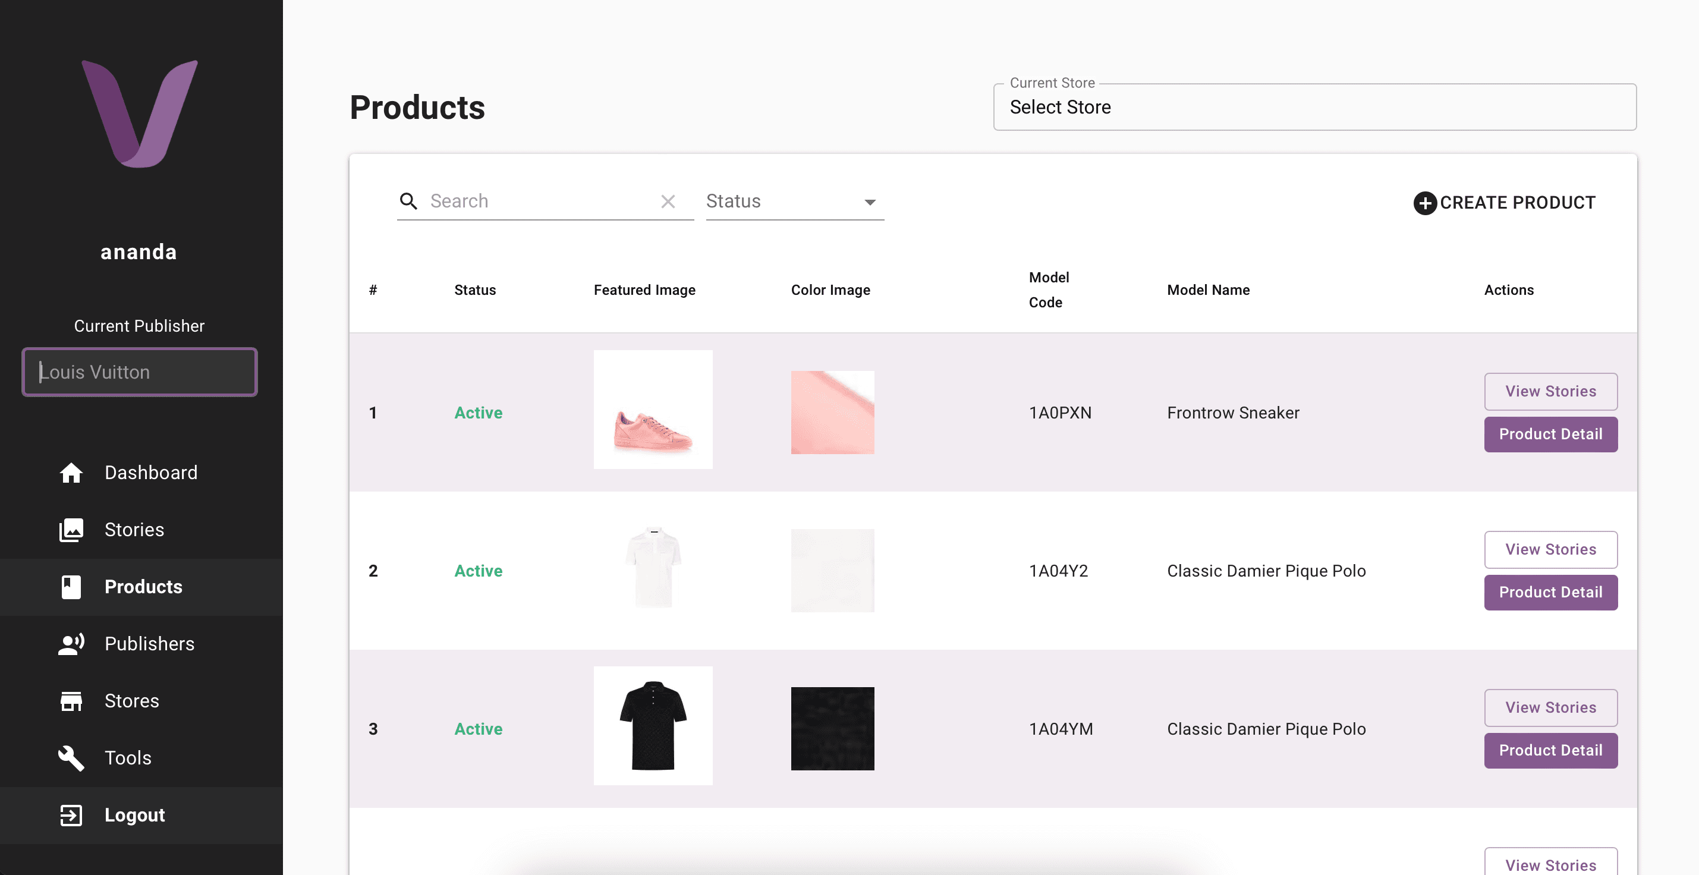Click the plus icon for Create Product

click(x=1424, y=203)
